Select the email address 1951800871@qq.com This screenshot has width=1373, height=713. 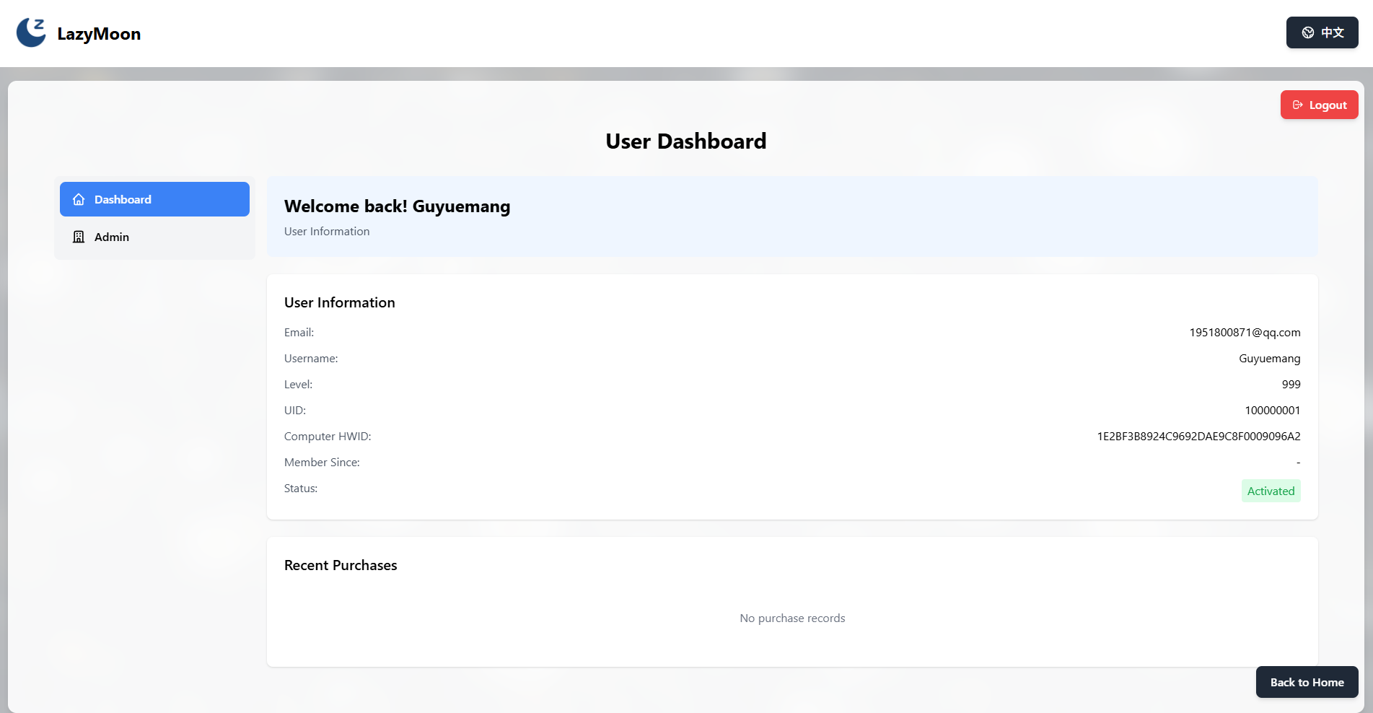pos(1245,333)
